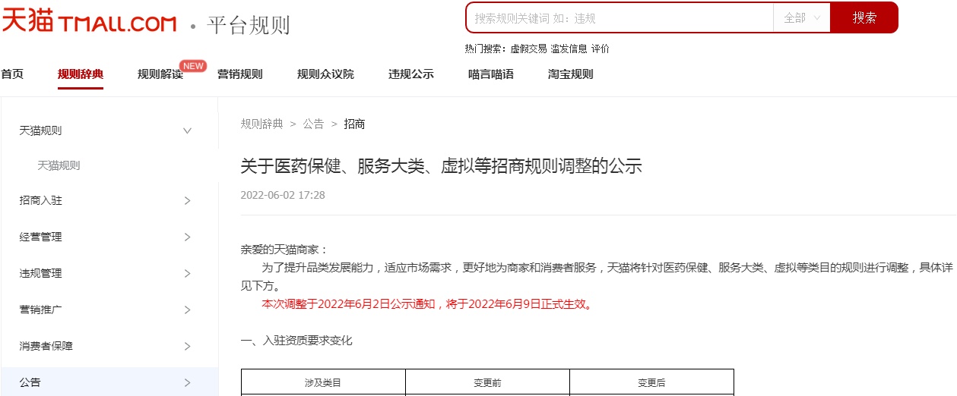Expand the 违规管理 chevron
957x396 pixels.
(188, 273)
